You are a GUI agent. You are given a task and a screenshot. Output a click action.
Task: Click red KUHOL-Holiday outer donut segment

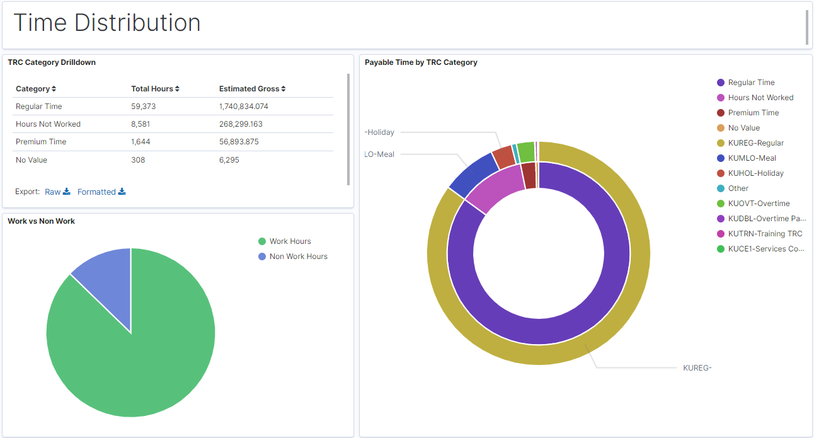[x=505, y=156]
